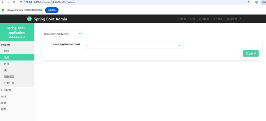This screenshot has height=121, width=266.
Task: Open 缓存 in the sidebar
Action: pyautogui.click(x=17, y=110)
